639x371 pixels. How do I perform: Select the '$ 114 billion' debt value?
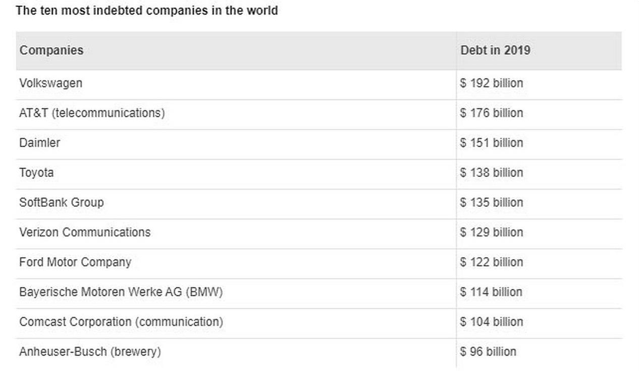(x=491, y=292)
